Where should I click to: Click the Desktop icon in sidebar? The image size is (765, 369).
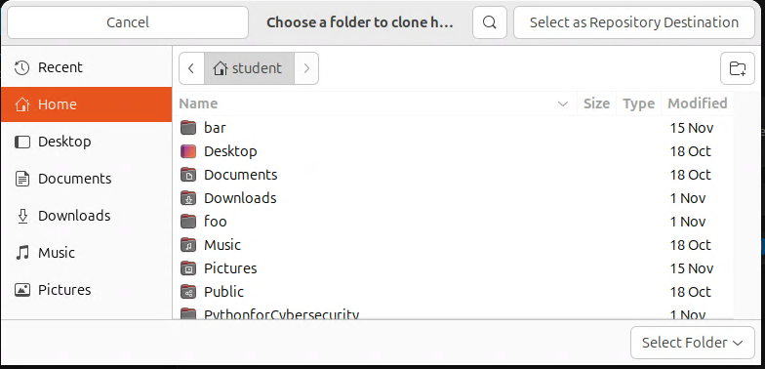(21, 142)
